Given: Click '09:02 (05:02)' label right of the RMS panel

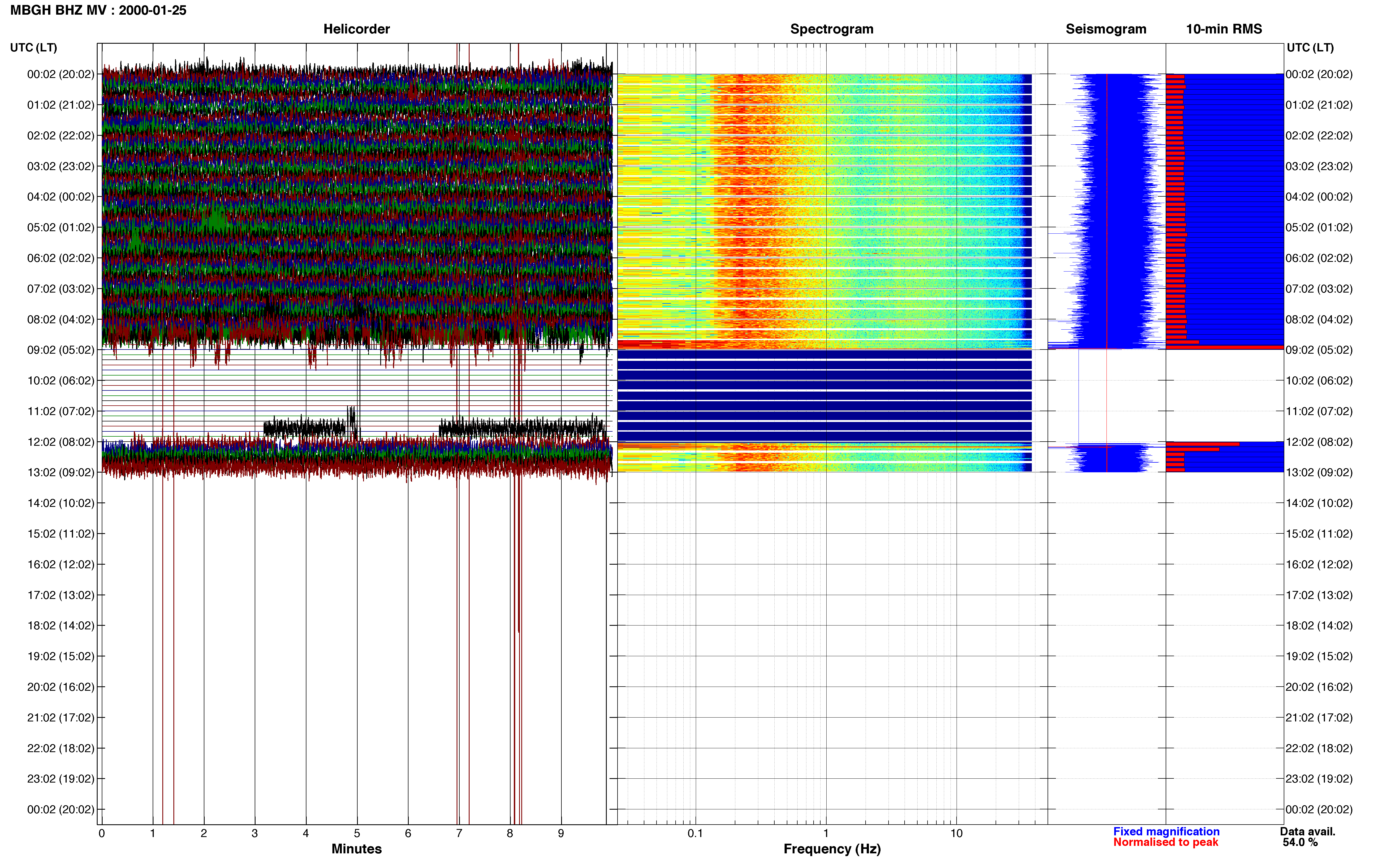Looking at the screenshot, I should click(x=1319, y=350).
